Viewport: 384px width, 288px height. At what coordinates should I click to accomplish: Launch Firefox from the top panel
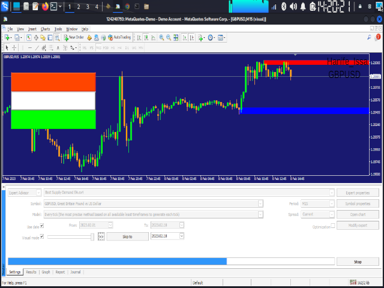45,7
